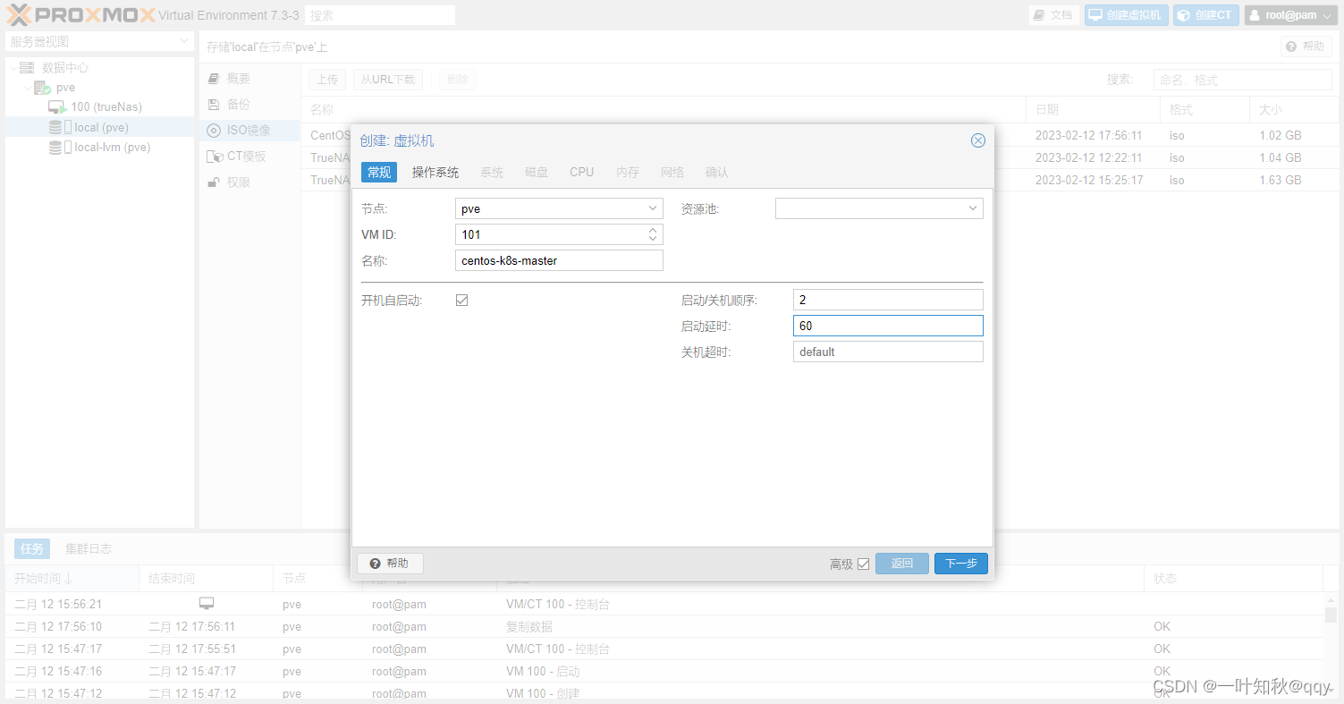Click the 关机超时 field

tap(888, 352)
